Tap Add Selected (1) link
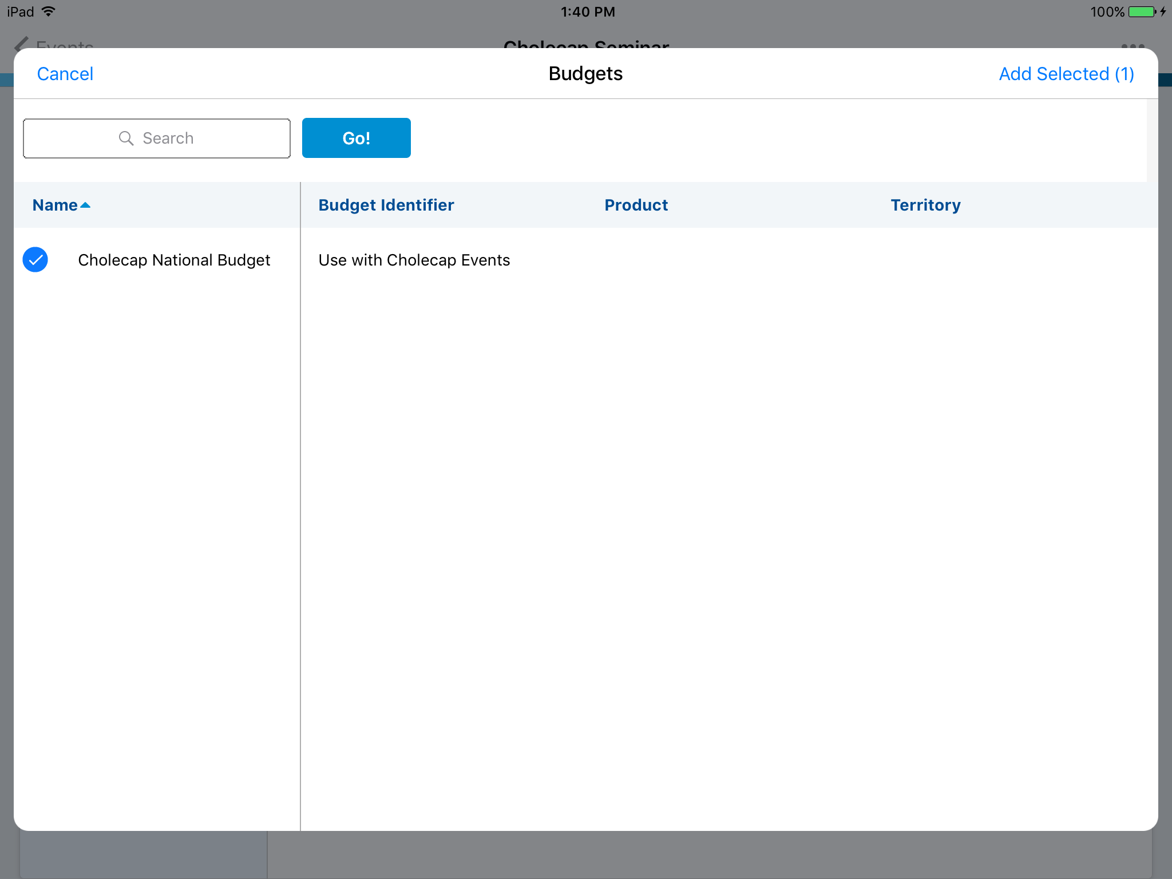 pyautogui.click(x=1066, y=74)
